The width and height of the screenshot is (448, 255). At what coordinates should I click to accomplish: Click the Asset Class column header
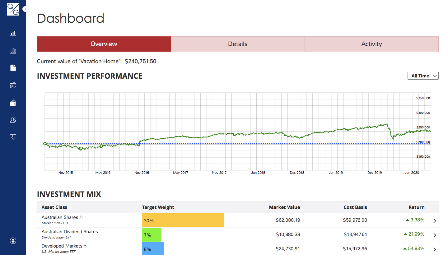54,207
